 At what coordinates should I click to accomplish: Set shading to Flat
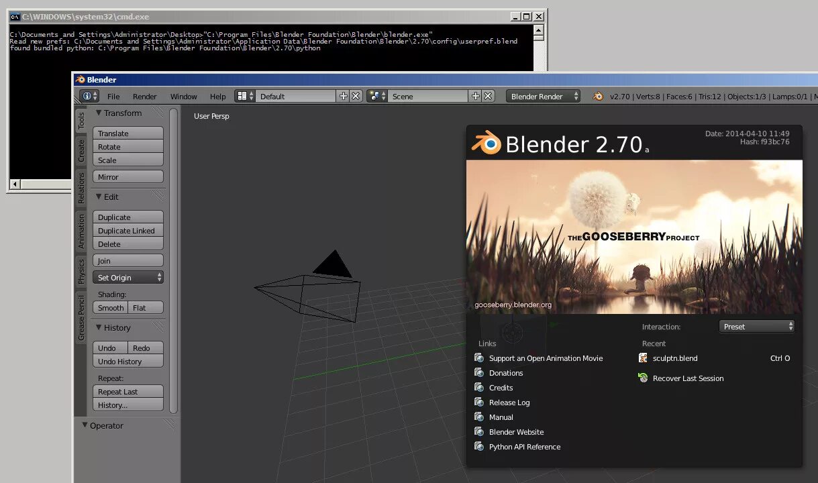146,307
